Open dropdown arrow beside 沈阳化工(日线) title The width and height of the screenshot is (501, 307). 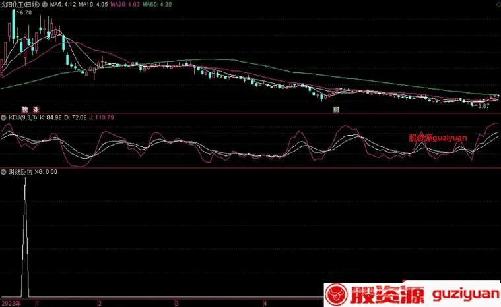click(45, 5)
